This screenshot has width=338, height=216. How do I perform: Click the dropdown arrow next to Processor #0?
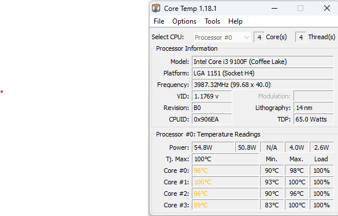click(247, 37)
